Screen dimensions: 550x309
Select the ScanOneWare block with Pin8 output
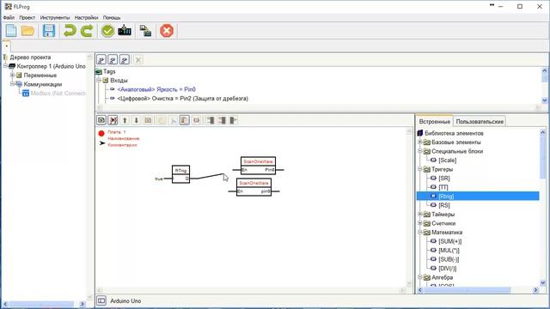click(258, 166)
